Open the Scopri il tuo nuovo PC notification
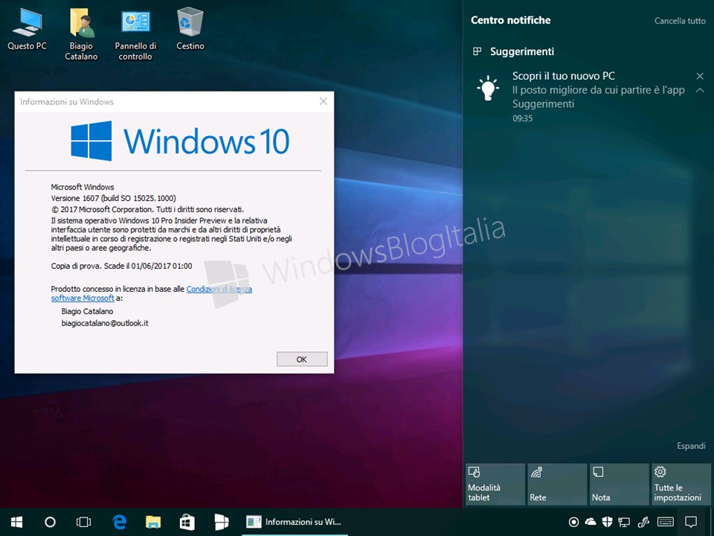Screen dimensions: 714x536 coord(588,97)
